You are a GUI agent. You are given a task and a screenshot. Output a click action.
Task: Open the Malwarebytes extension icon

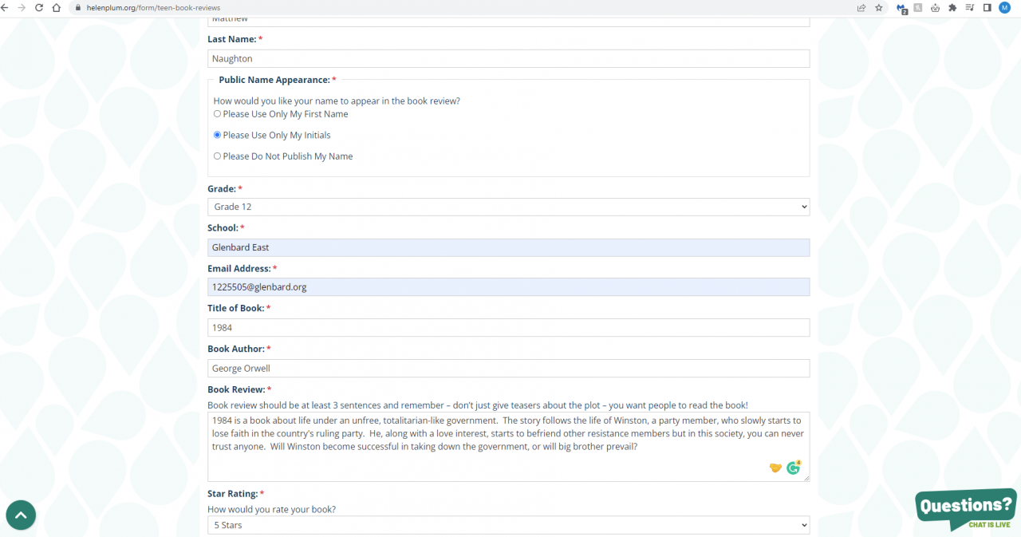[x=901, y=8]
